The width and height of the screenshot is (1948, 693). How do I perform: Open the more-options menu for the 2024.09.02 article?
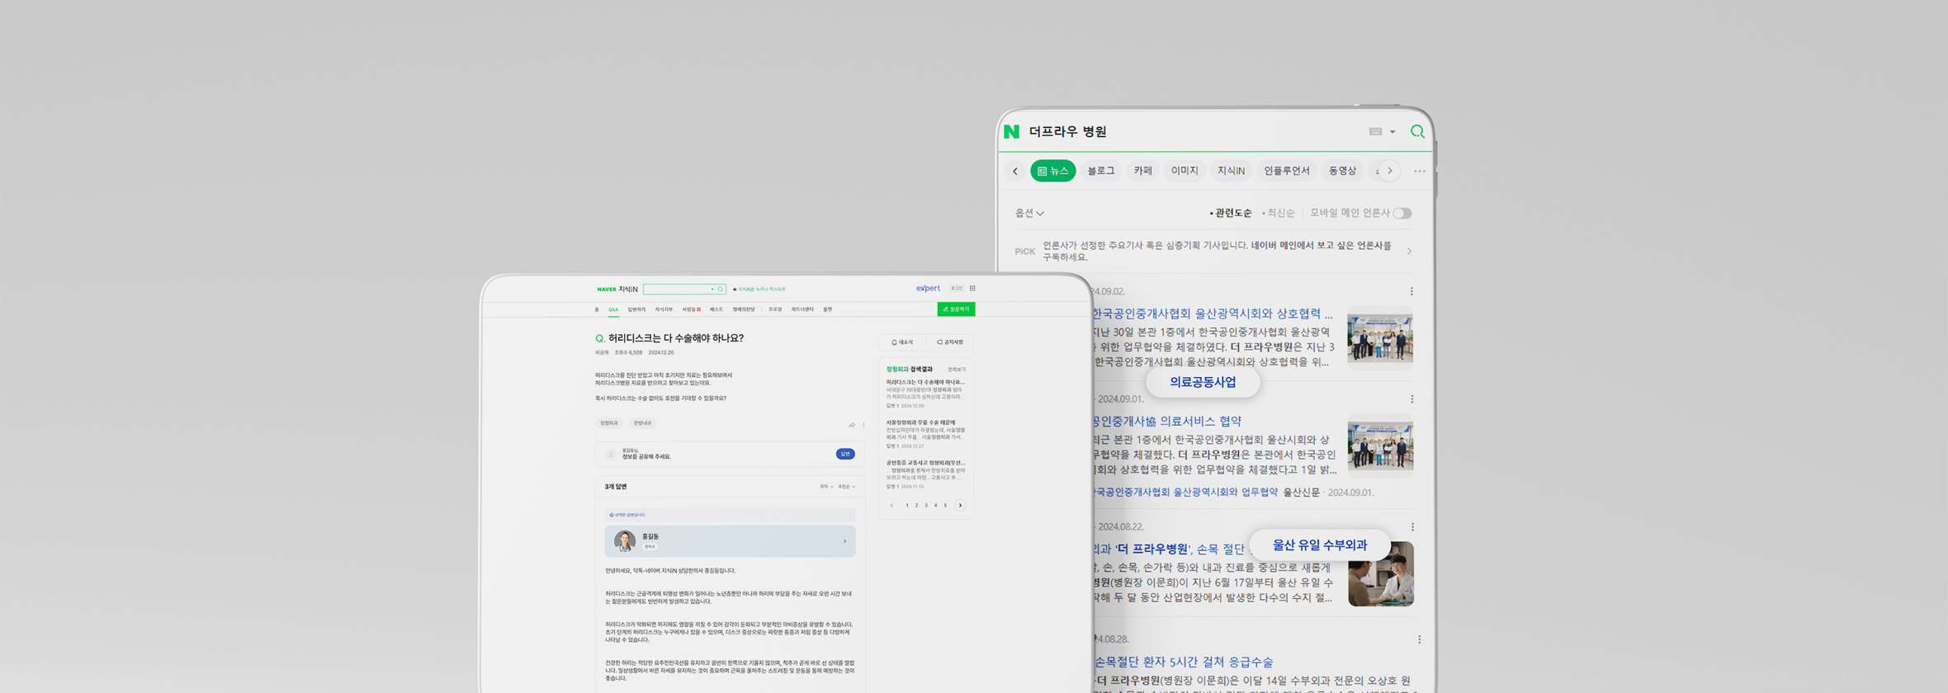pyautogui.click(x=1411, y=291)
